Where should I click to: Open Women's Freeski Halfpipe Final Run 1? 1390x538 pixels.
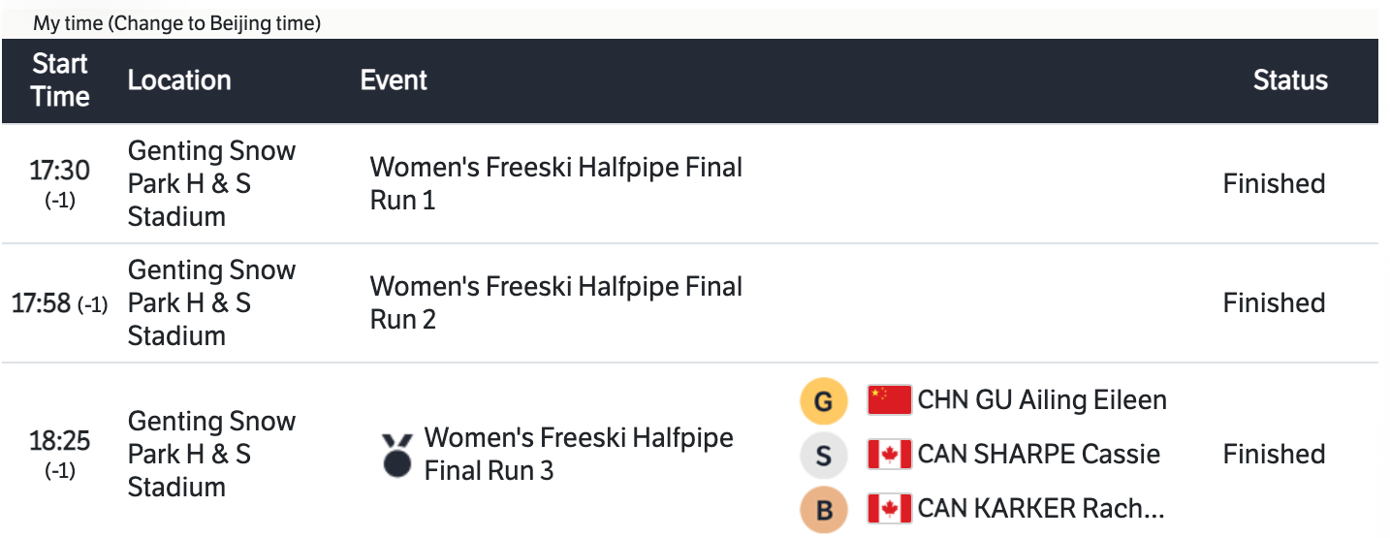click(555, 183)
